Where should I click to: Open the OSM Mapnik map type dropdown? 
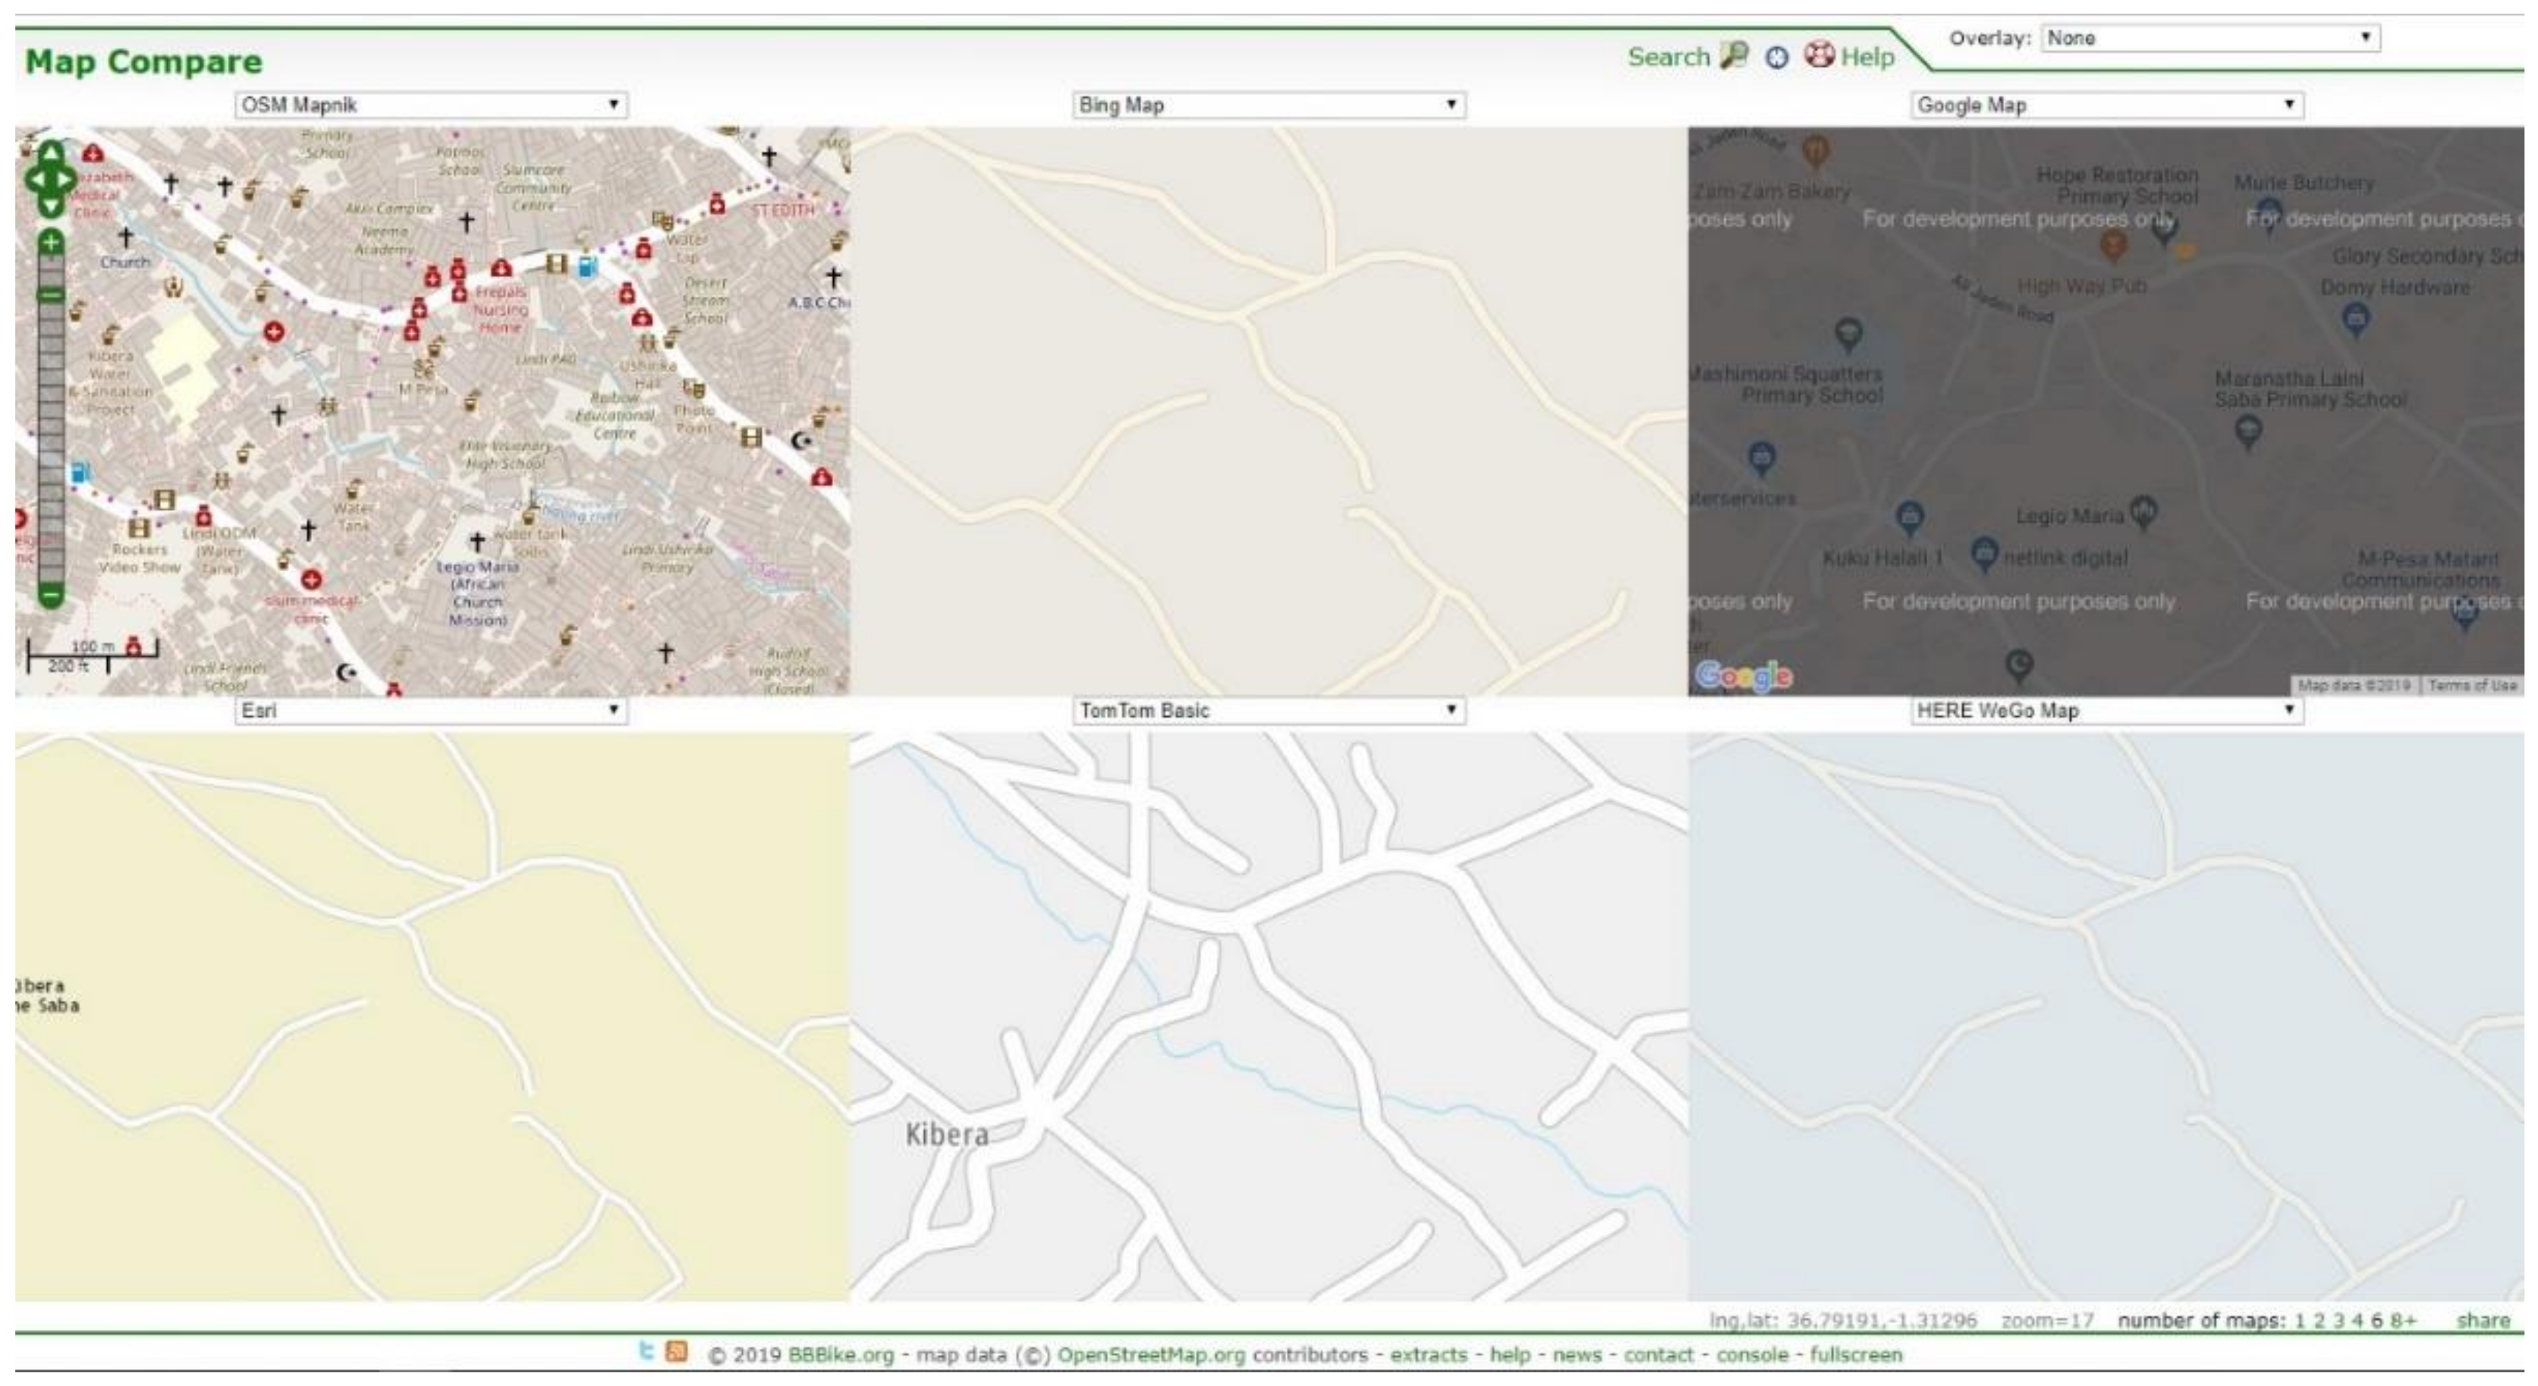click(430, 105)
